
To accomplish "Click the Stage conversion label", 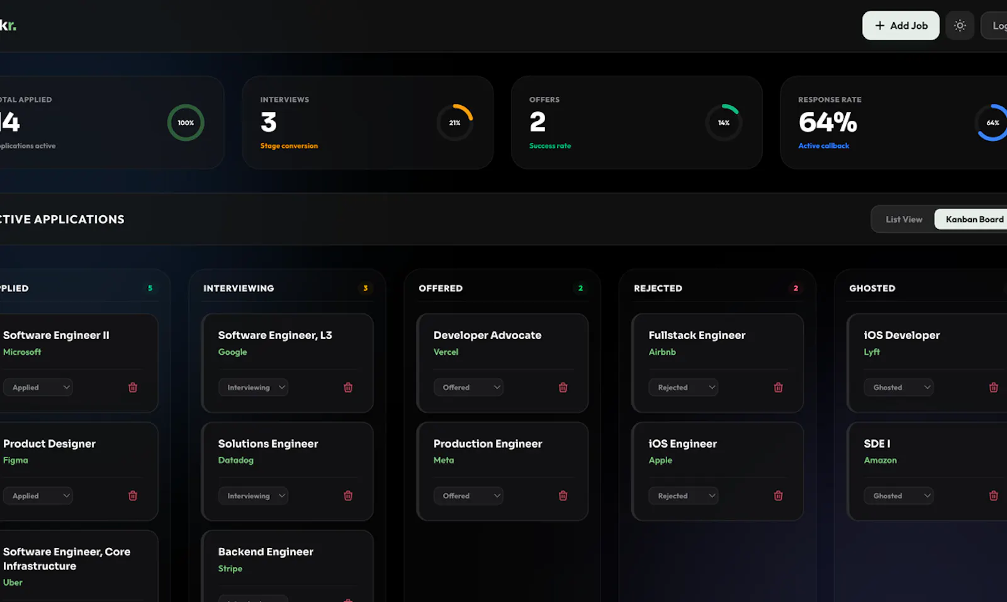I will point(289,146).
